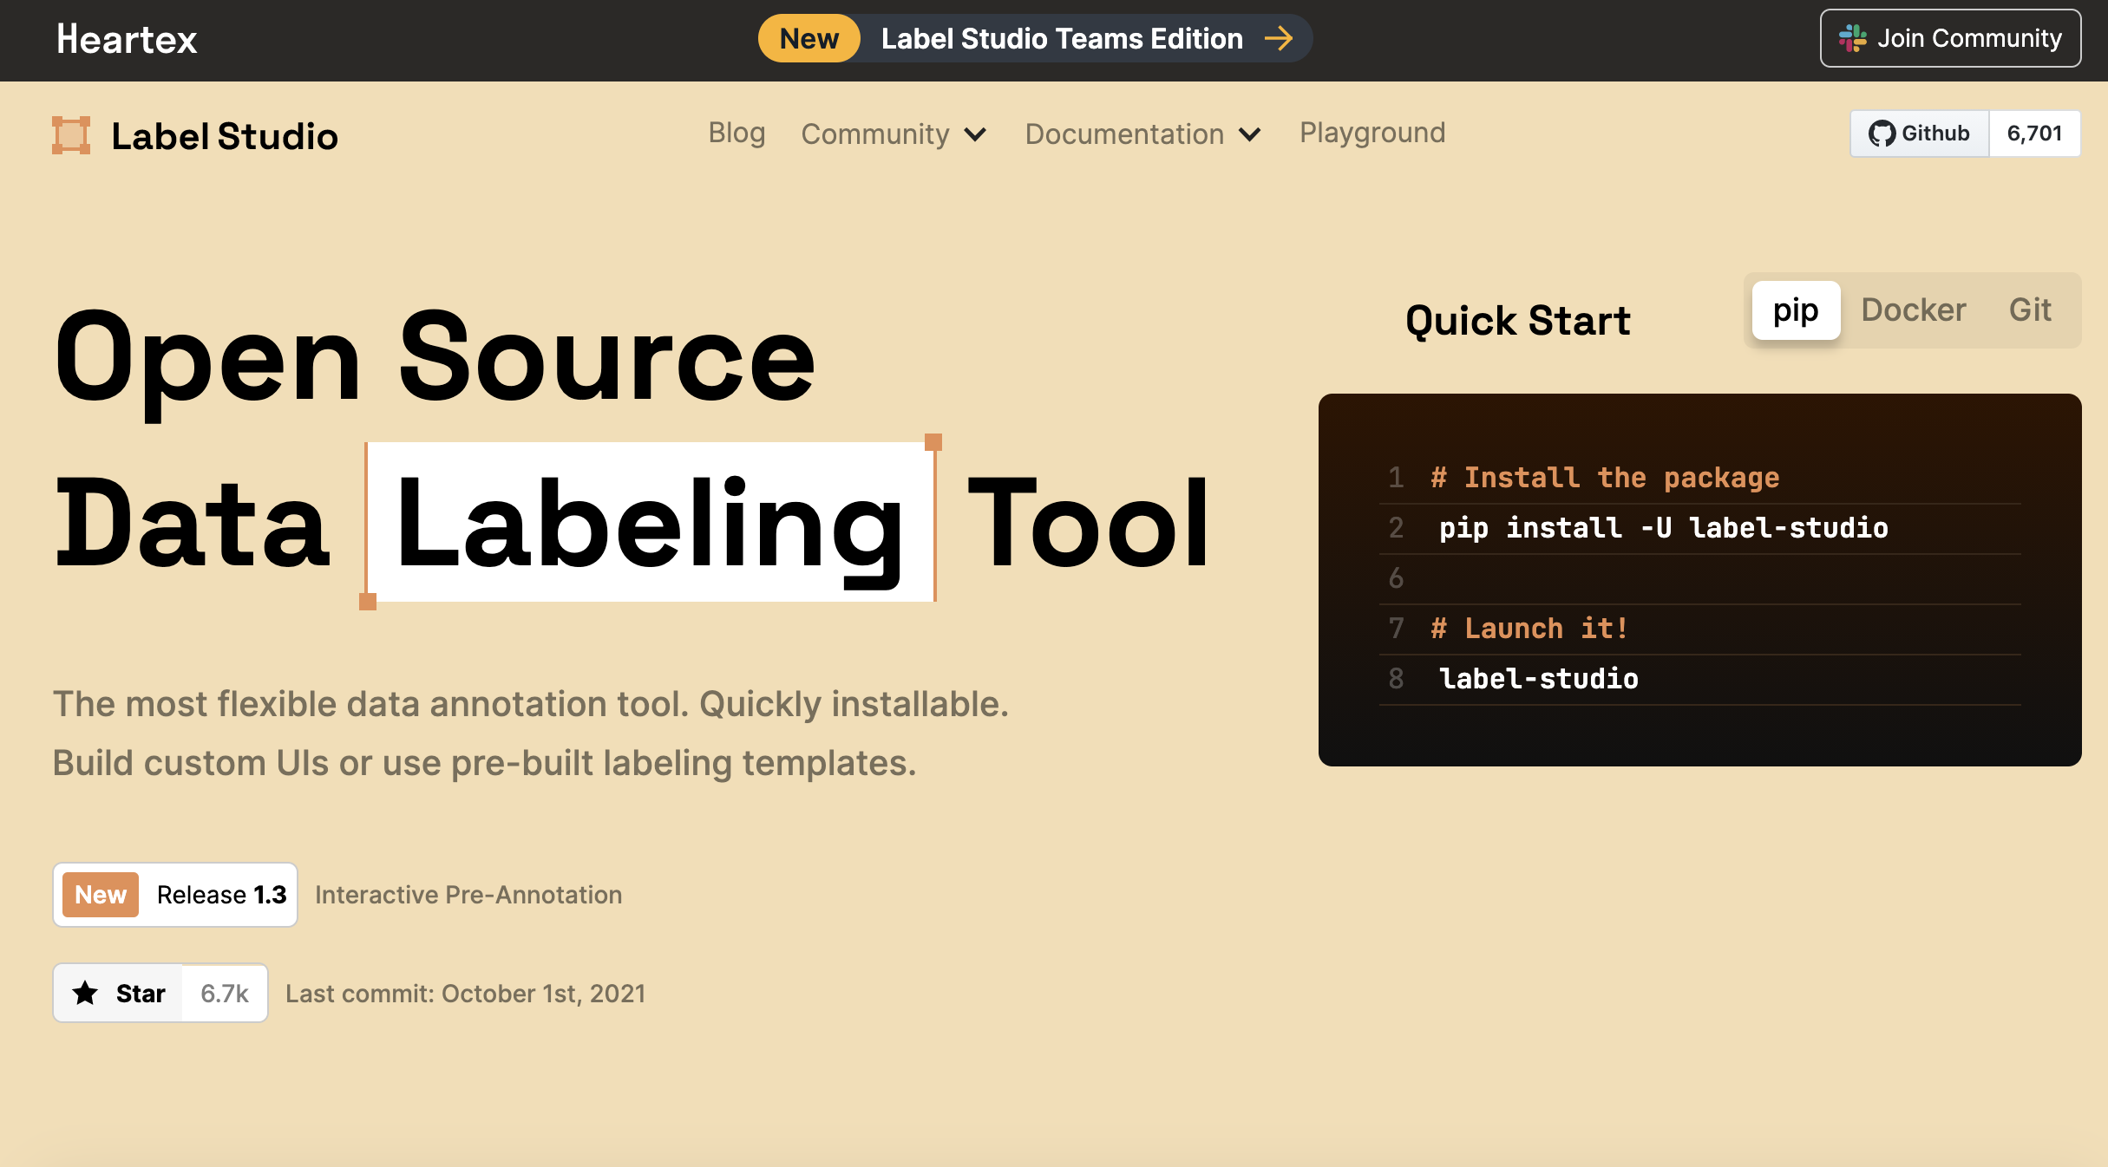The image size is (2108, 1167).
Task: Switch to the Docker quick start tab
Action: click(x=1913, y=310)
